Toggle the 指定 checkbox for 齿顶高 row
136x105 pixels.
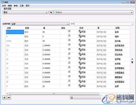point(69,58)
